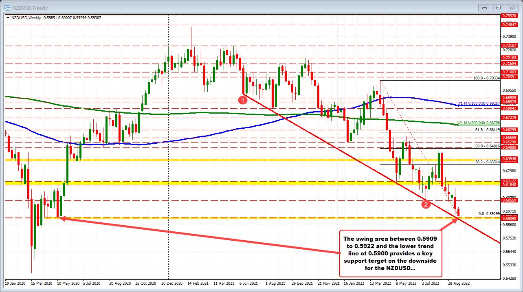This screenshot has height=292, width=523.
Task: Click the 0.73157 price level tag
Action: click(x=510, y=45)
